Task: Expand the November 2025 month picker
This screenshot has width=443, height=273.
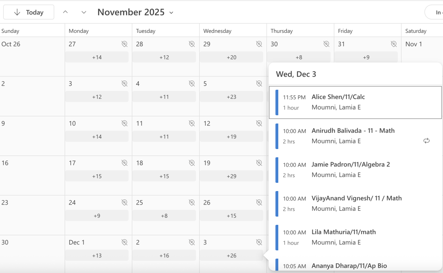Action: pos(135,12)
